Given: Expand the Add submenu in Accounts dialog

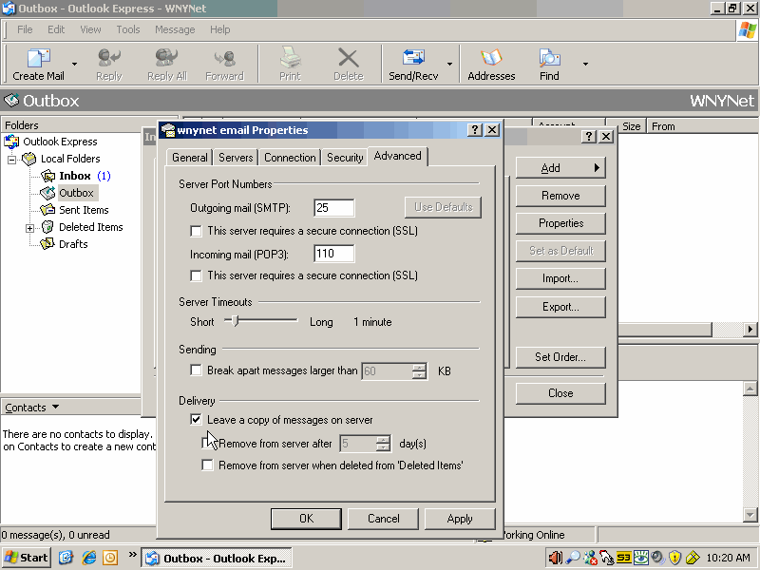Looking at the screenshot, I should tap(560, 168).
